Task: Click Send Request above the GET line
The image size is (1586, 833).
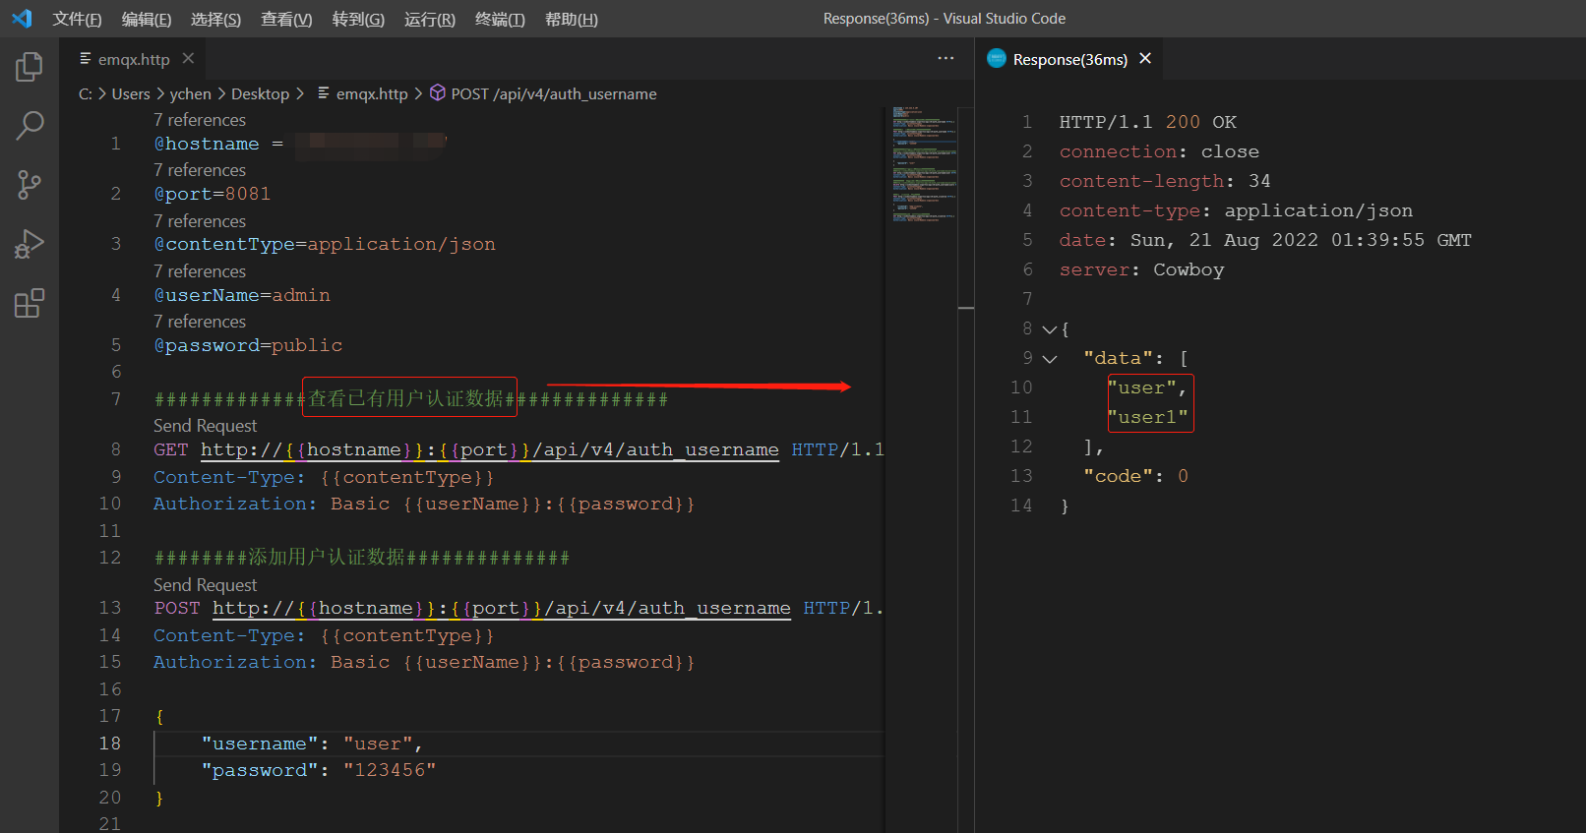Action: click(x=205, y=426)
